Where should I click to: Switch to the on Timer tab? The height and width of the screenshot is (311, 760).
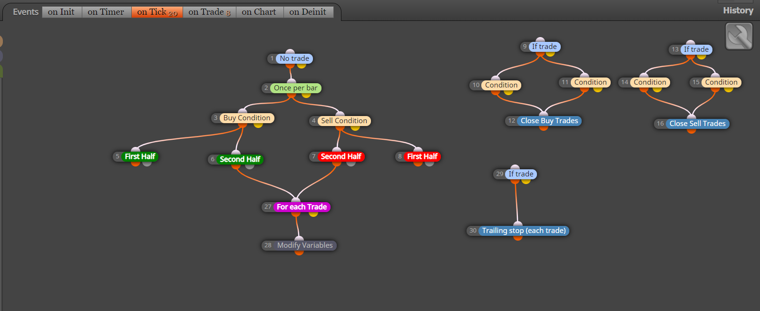tap(106, 12)
